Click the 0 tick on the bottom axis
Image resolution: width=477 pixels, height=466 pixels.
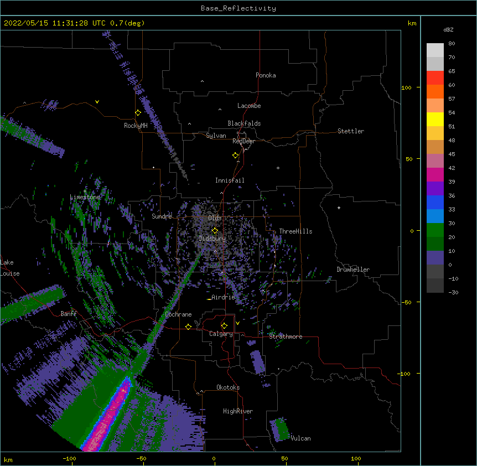214,459
